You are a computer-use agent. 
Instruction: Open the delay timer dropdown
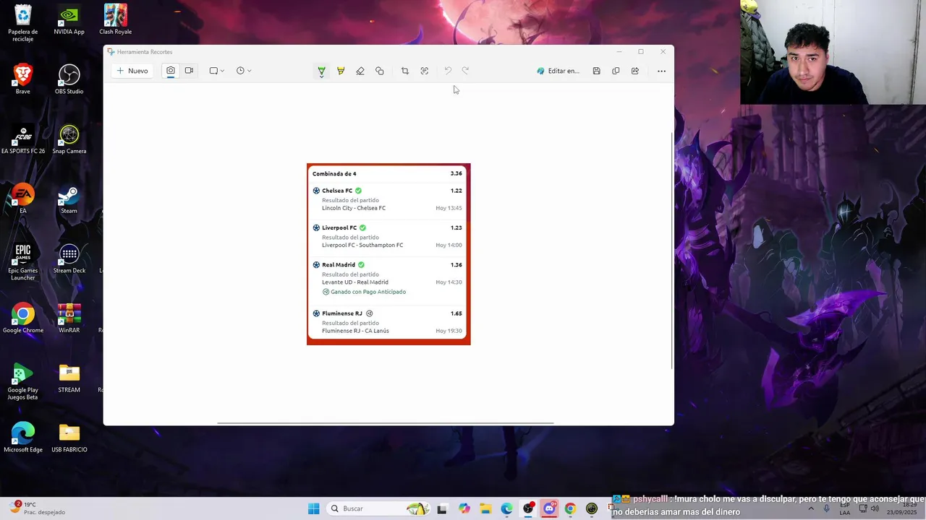[x=244, y=71]
